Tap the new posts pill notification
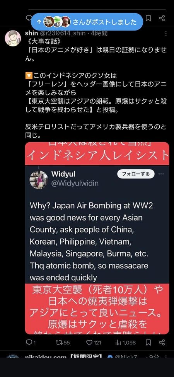The image size is (174, 377). point(87,22)
